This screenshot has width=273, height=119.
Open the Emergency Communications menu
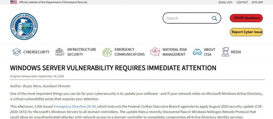[129, 52]
